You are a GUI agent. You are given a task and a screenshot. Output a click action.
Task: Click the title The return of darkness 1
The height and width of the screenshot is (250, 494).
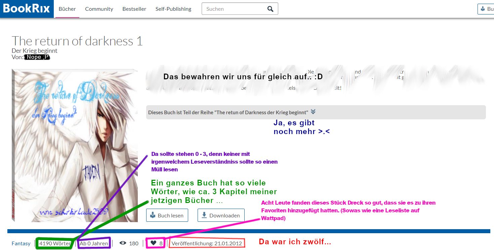(77, 41)
